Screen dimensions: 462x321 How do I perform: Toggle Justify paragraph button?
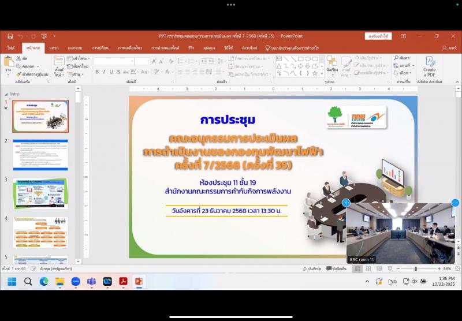pyautogui.click(x=202, y=72)
